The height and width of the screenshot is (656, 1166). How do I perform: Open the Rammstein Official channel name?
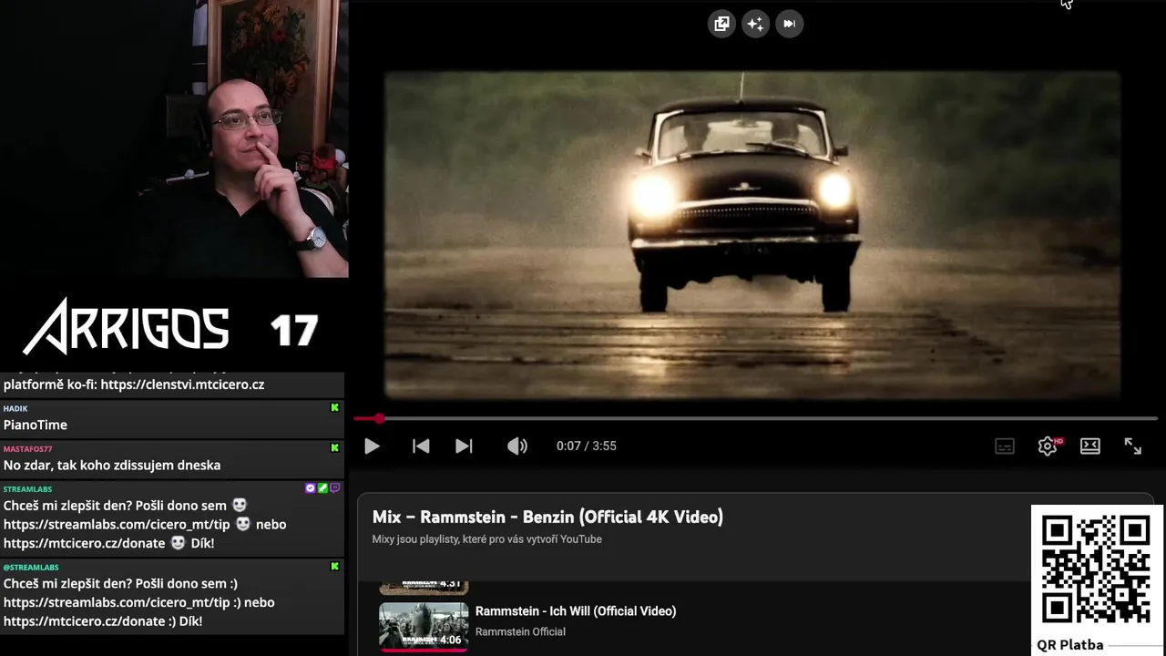point(520,631)
